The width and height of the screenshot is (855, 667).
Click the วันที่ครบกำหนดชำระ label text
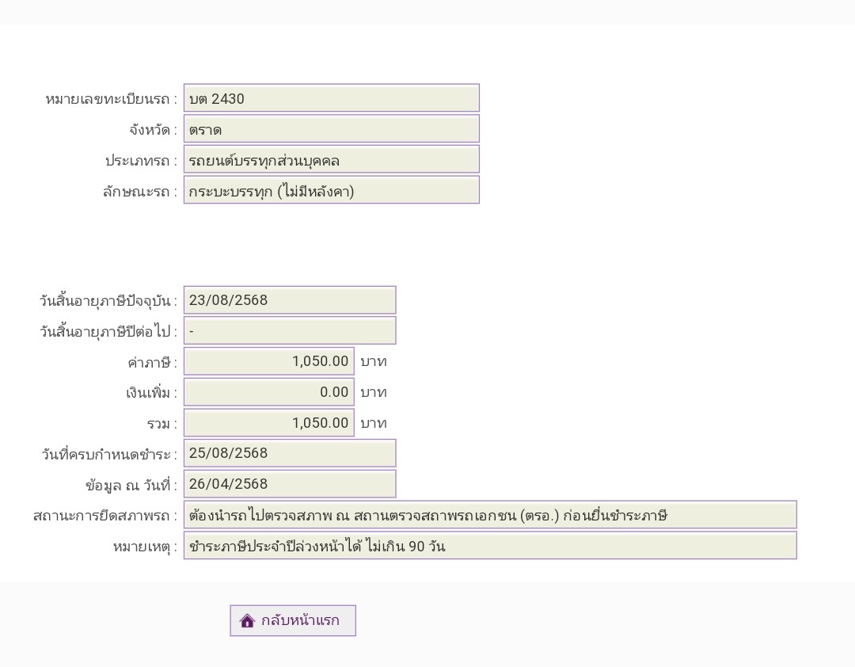coord(109,455)
